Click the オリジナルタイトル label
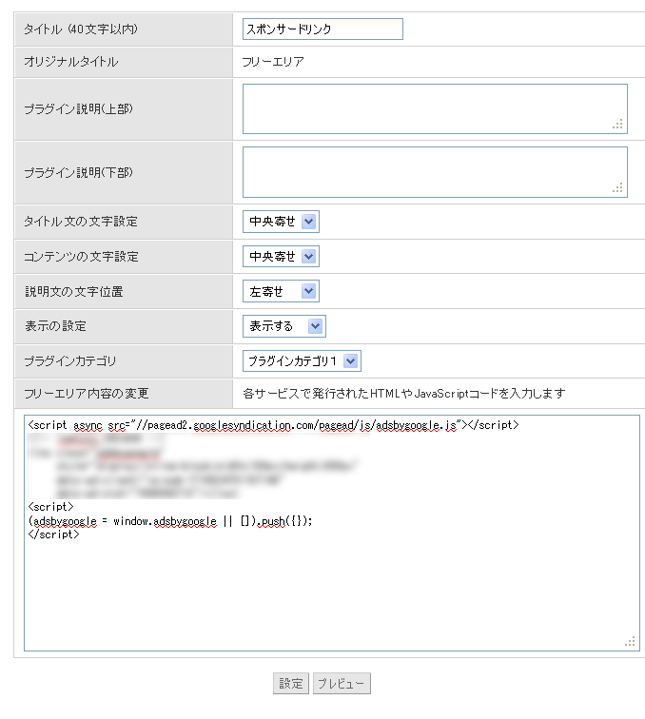The image size is (645, 719). click(x=71, y=62)
